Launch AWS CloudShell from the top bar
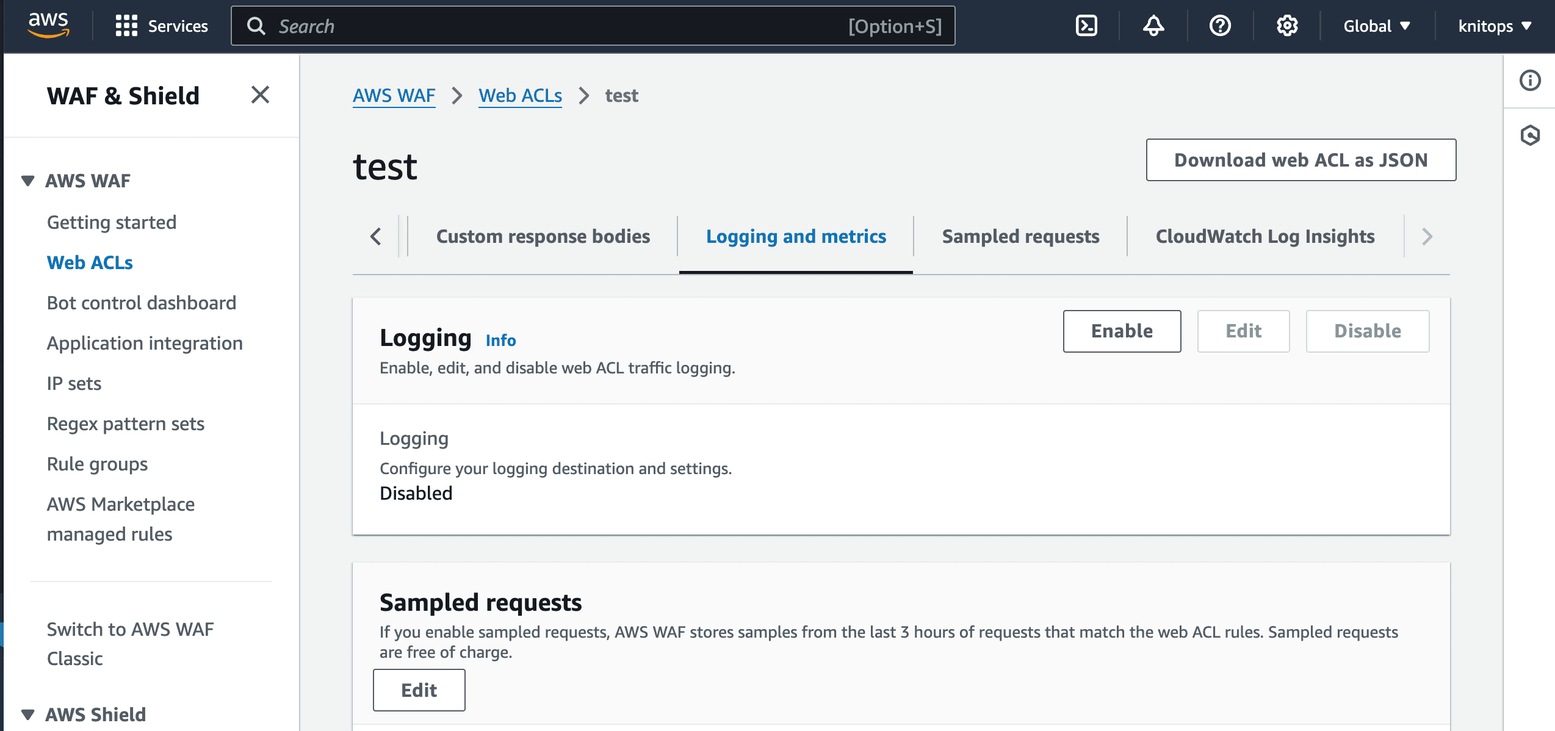Image resolution: width=1555 pixels, height=731 pixels. (1087, 26)
